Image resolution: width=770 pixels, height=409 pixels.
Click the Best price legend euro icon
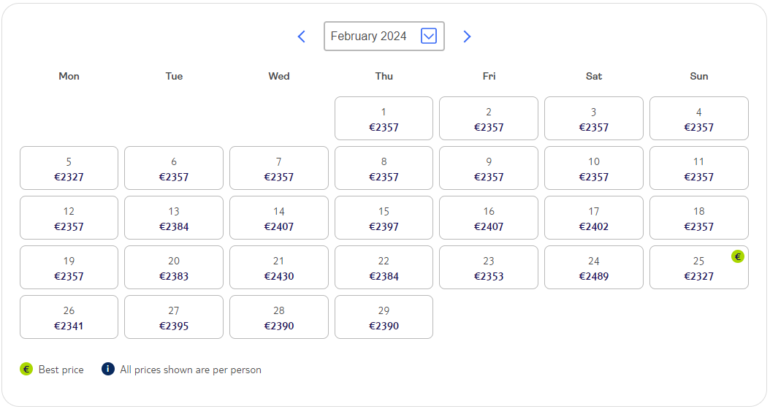(x=26, y=369)
